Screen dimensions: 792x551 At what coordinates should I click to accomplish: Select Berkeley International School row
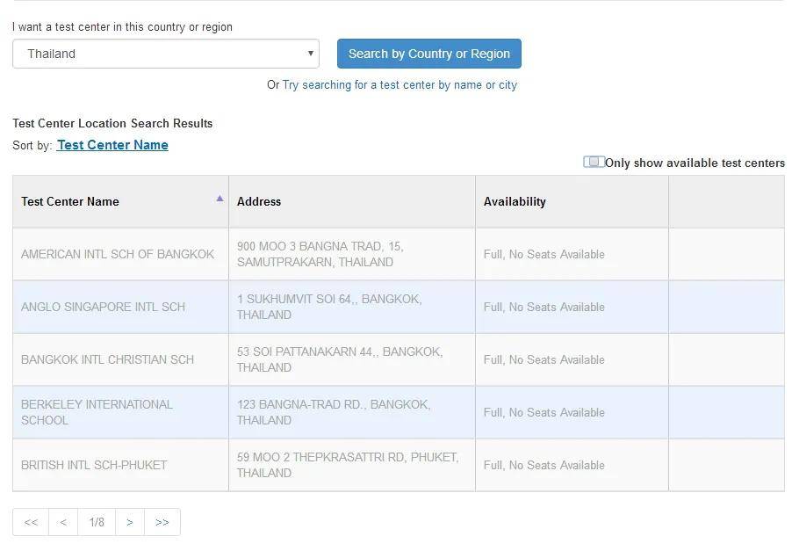(399, 412)
